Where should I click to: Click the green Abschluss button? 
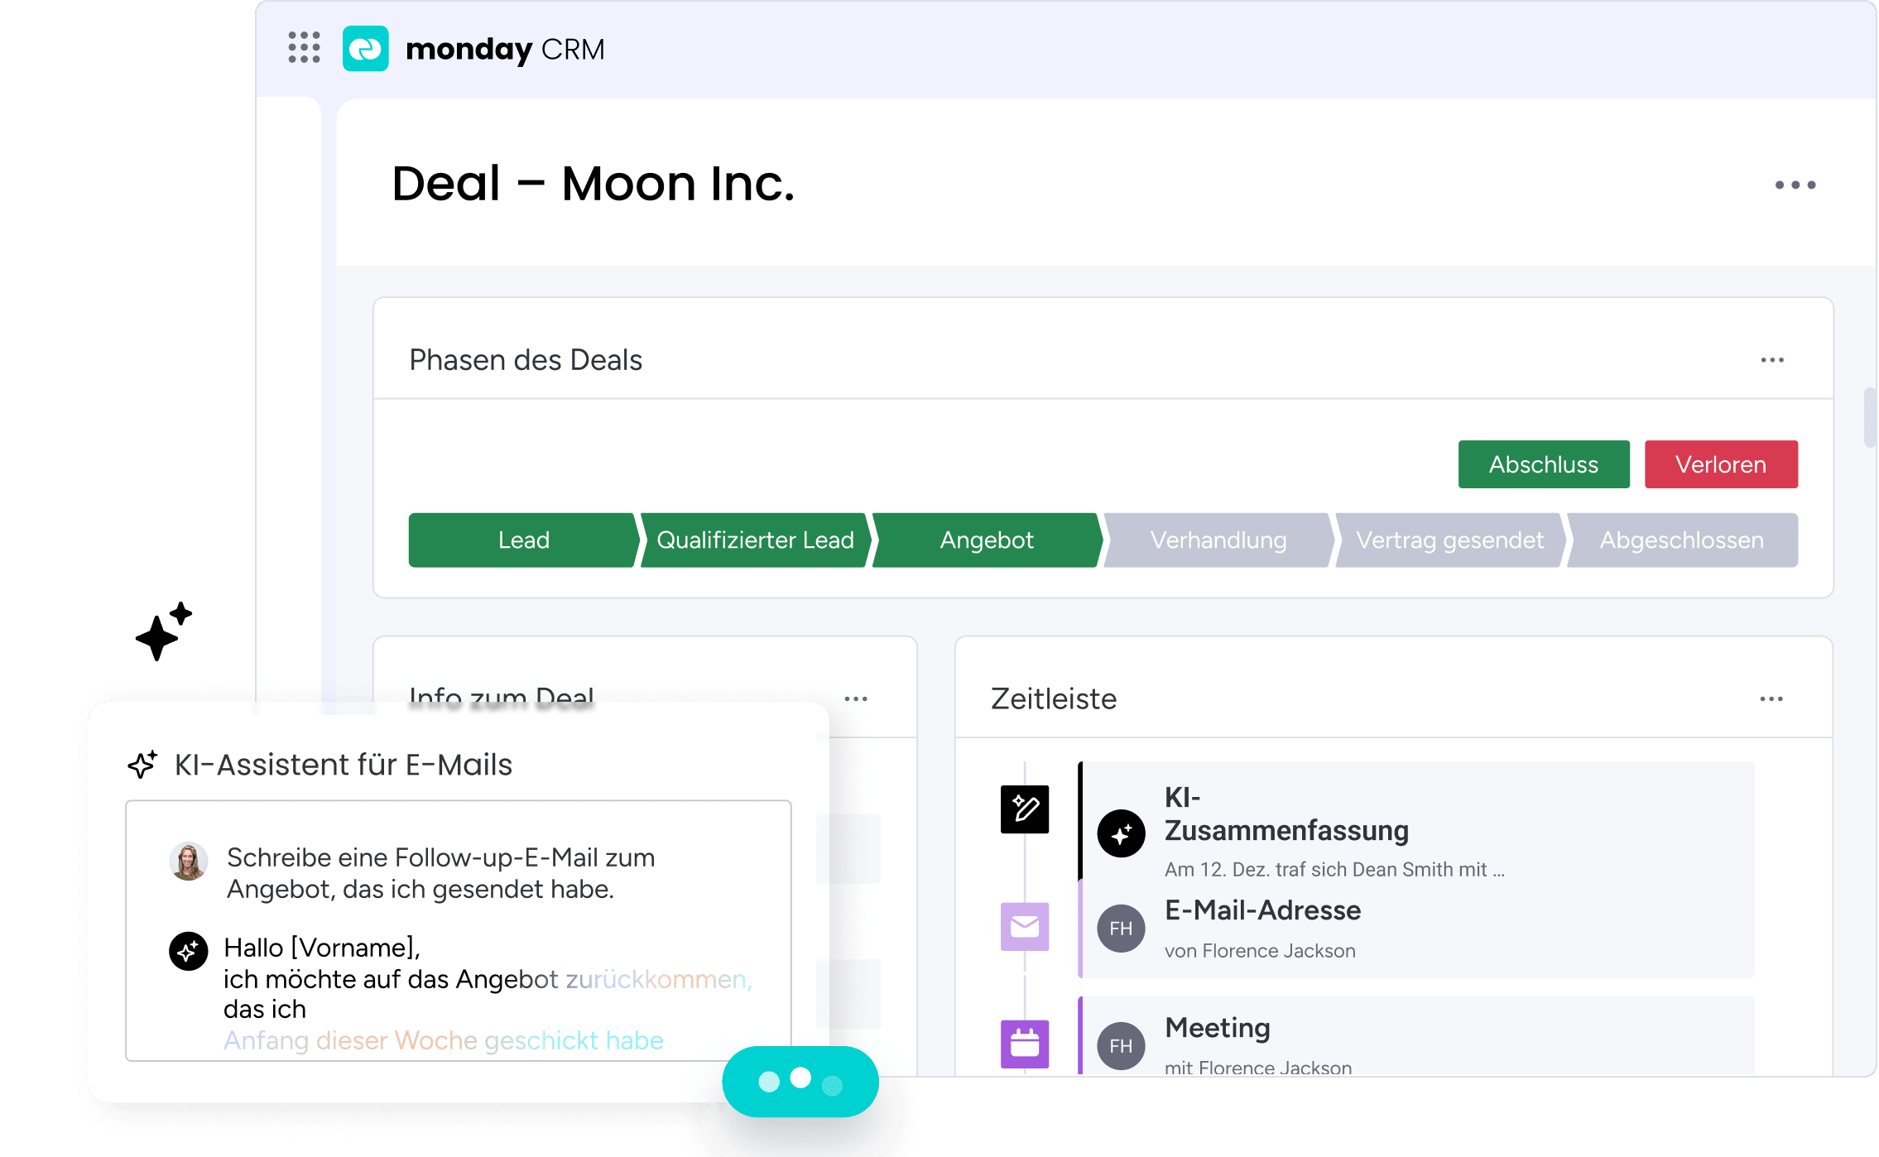coord(1543,464)
